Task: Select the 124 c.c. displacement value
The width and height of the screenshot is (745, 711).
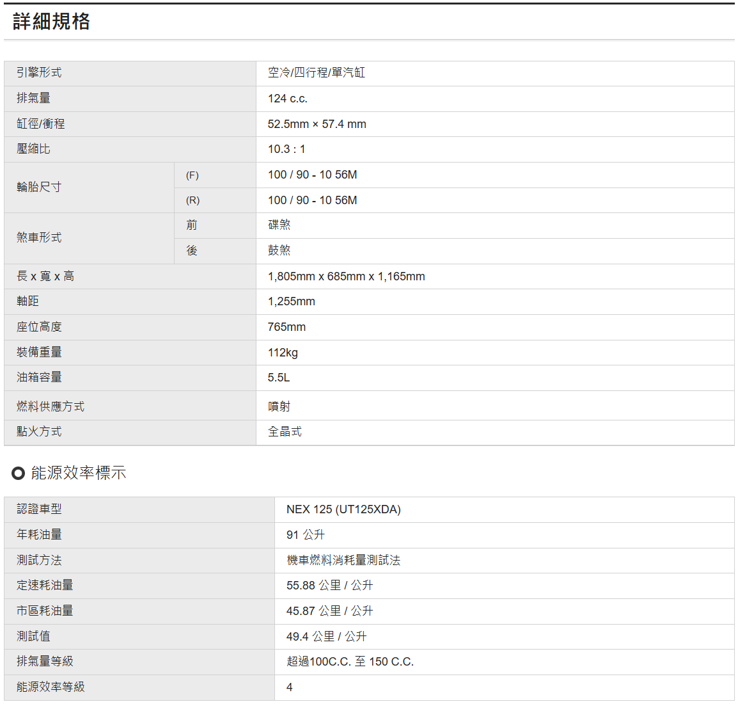Action: (x=287, y=99)
